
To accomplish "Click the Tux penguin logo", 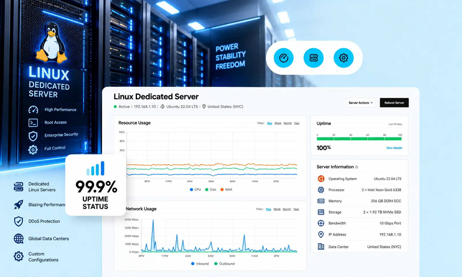I will (x=52, y=43).
